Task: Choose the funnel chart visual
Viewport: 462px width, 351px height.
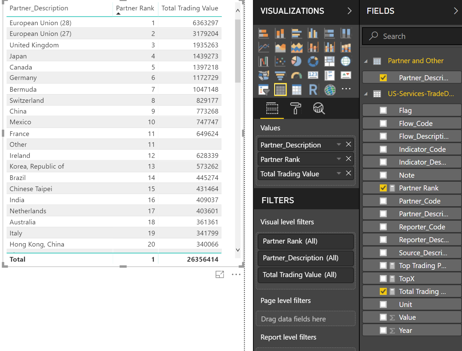Action: tap(280, 76)
